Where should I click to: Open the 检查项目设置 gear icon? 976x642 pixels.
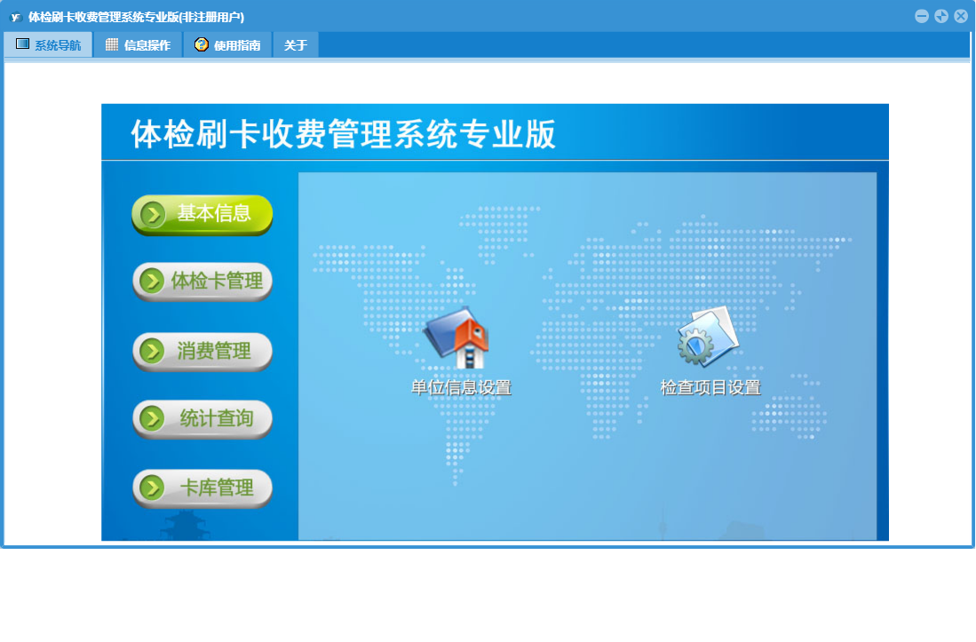coord(708,337)
